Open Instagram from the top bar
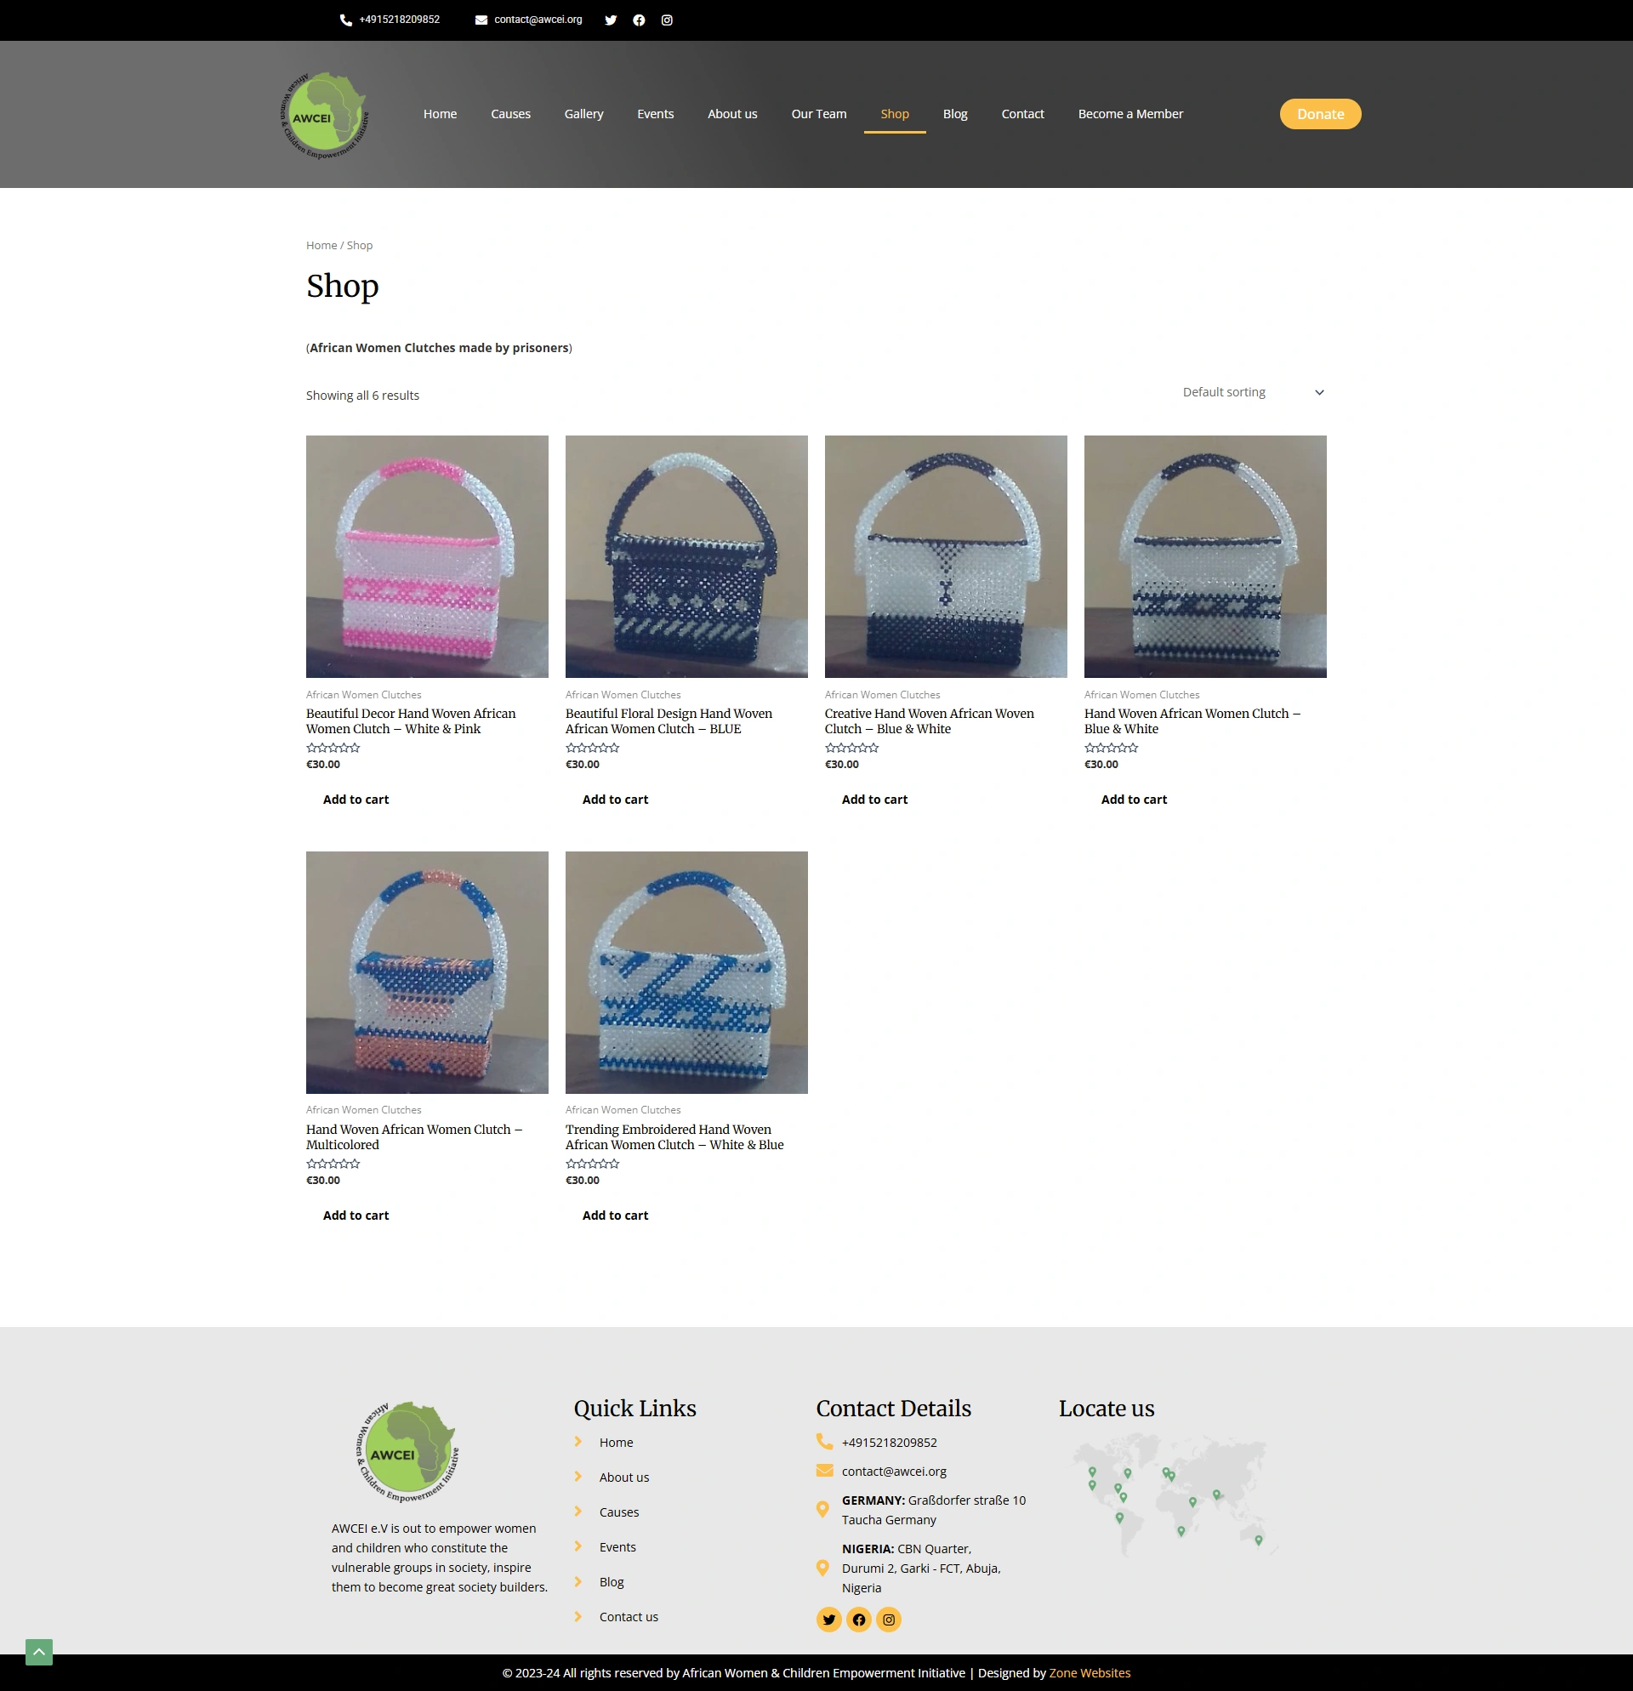Image resolution: width=1633 pixels, height=1691 pixels. [666, 19]
